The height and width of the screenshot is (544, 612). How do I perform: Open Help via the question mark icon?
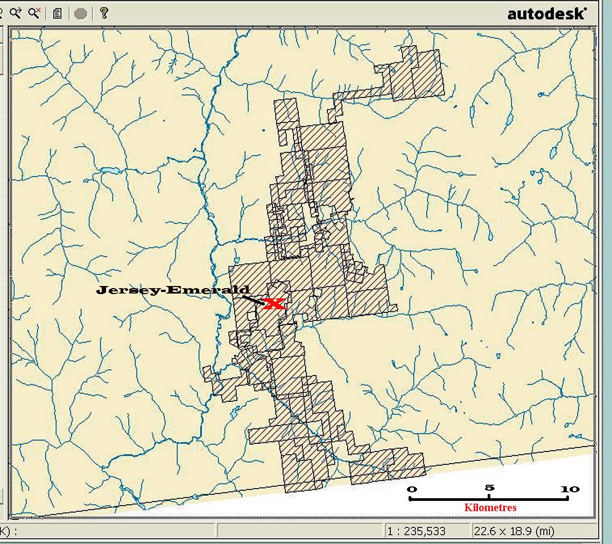coord(104,13)
